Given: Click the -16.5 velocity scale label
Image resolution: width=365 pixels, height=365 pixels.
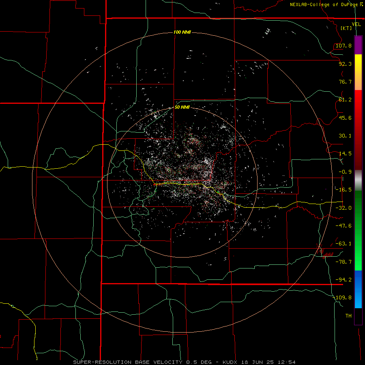Looking at the screenshot, I should pyautogui.click(x=344, y=190).
